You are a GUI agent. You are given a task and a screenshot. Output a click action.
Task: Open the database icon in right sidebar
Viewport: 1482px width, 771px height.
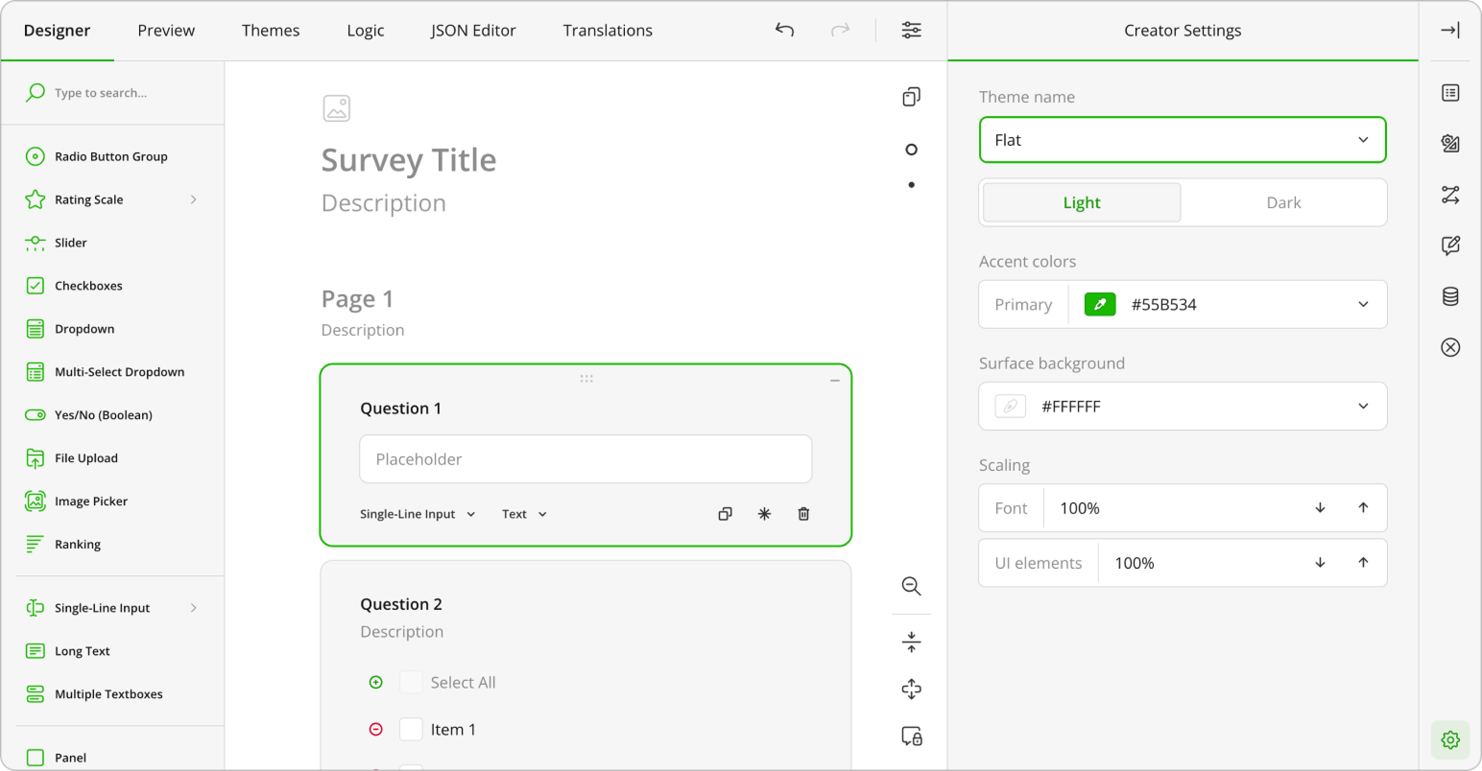pyautogui.click(x=1450, y=296)
